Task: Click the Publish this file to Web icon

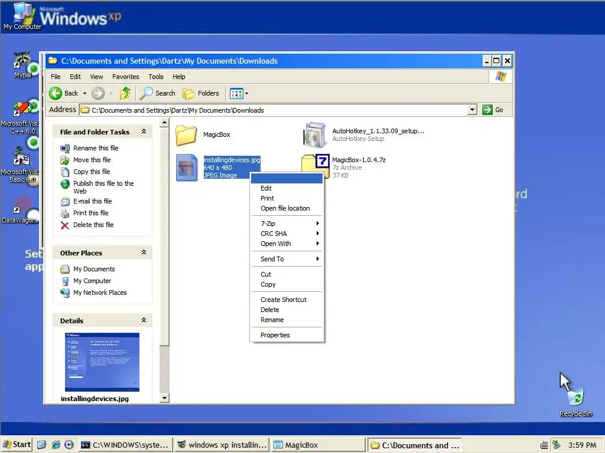Action: 65,184
